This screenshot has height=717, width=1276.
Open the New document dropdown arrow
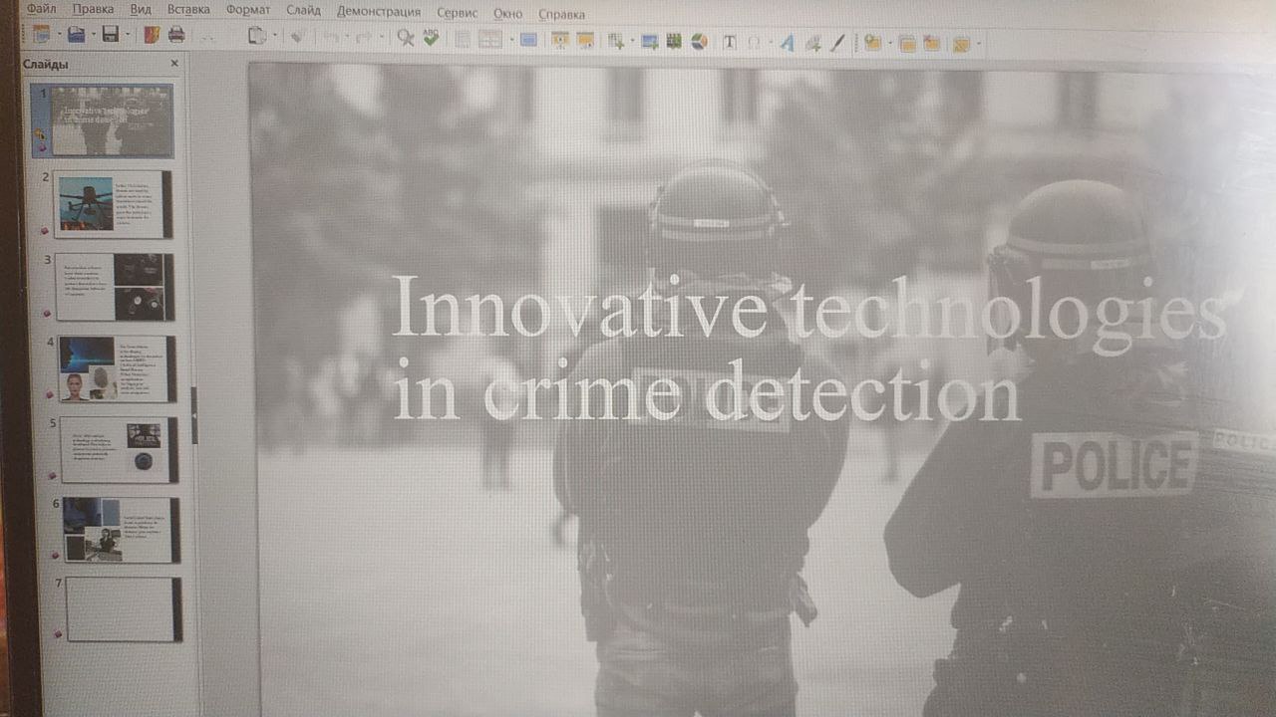click(58, 36)
